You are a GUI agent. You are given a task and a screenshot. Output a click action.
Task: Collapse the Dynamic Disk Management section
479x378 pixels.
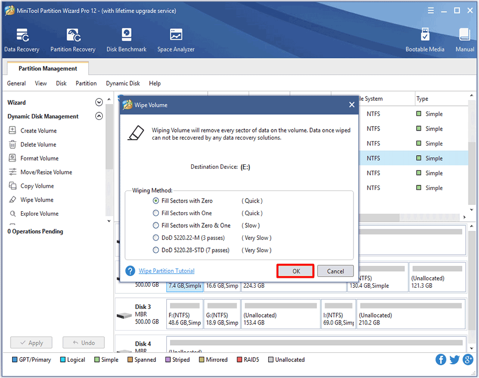tap(99, 116)
